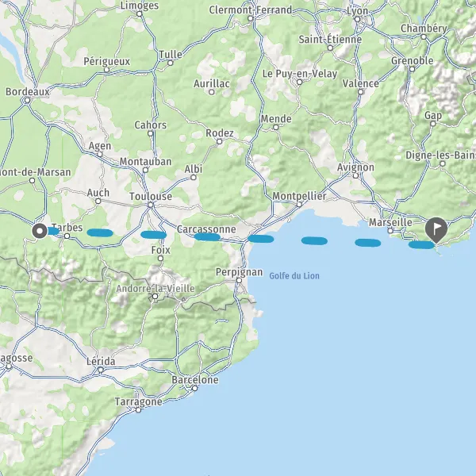This screenshot has width=476, height=476.
Task: Click the Andorre-la-Vieille marker
Action: pos(155,296)
